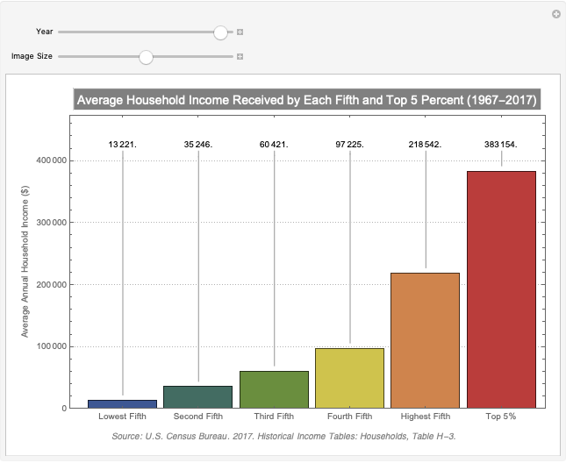Click the Lowest Fifth blue bar
Screen dimensions: 566x463
[122, 404]
